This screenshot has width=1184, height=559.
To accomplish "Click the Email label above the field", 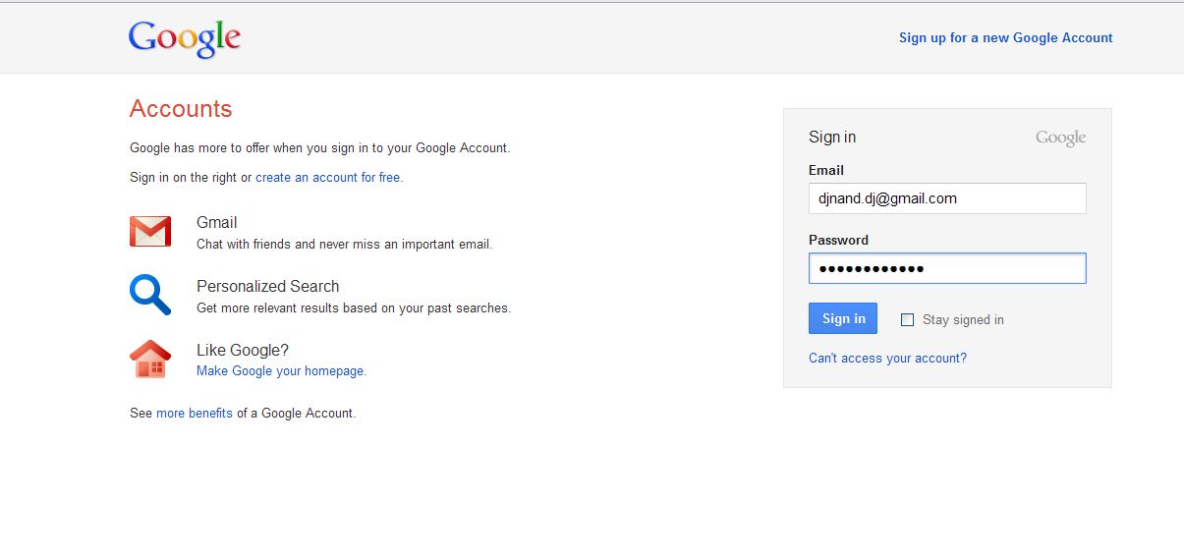I will click(826, 171).
